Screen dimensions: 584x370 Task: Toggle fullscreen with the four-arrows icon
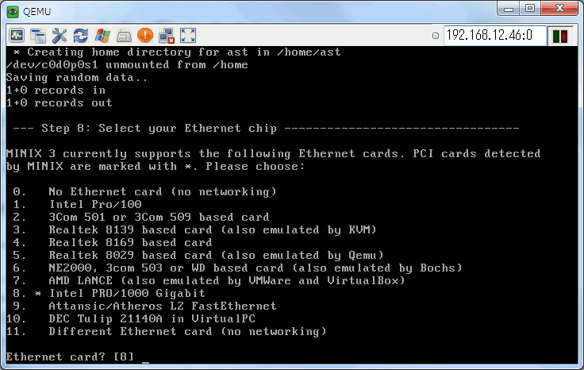click(188, 36)
